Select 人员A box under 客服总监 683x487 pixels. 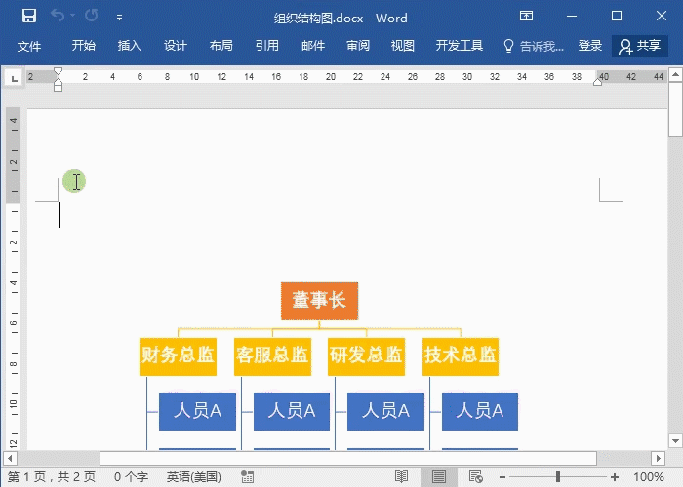(292, 411)
